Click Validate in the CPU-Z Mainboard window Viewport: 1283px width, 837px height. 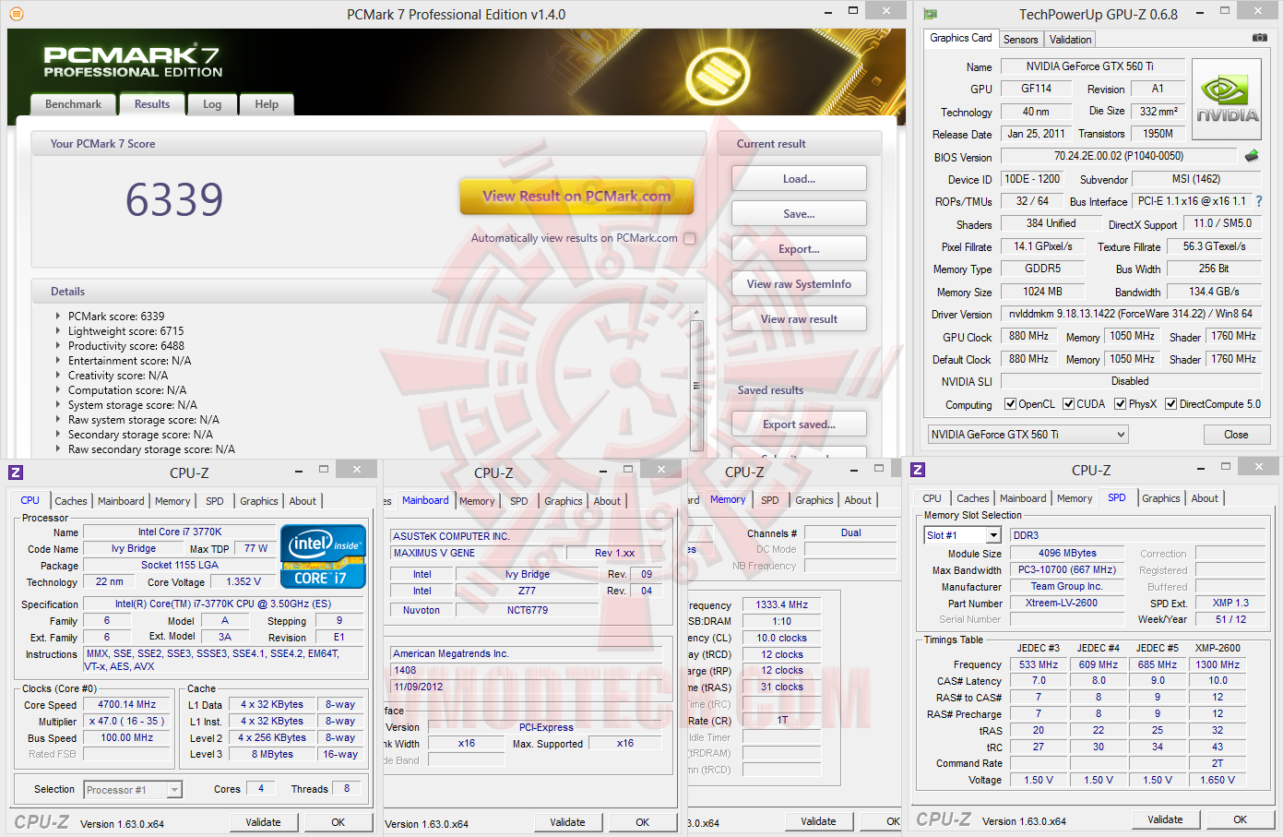pyautogui.click(x=567, y=822)
